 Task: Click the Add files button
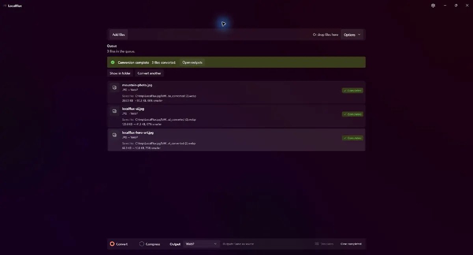click(x=118, y=35)
